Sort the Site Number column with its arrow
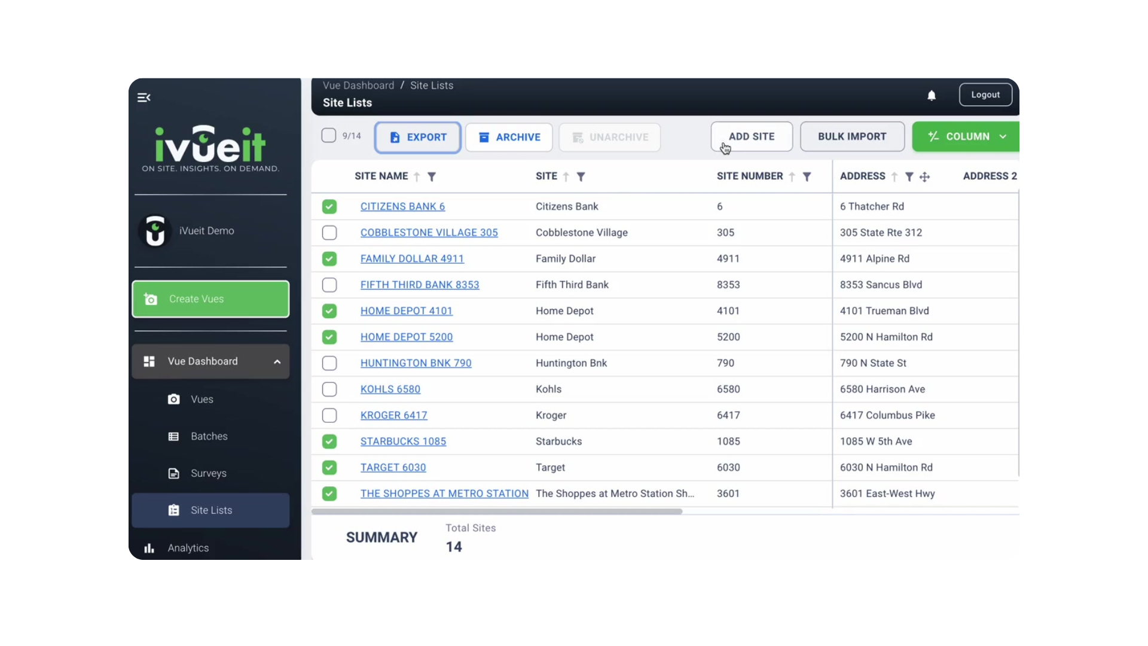Image resolution: width=1148 pixels, height=646 pixels. coord(792,176)
